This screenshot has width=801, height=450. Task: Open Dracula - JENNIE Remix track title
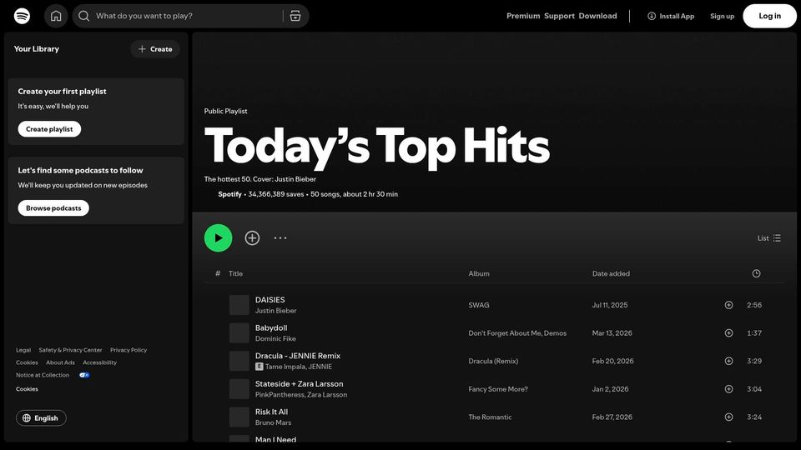click(x=298, y=356)
